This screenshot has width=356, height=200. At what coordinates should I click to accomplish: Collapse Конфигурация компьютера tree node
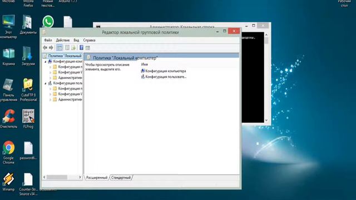(46, 62)
